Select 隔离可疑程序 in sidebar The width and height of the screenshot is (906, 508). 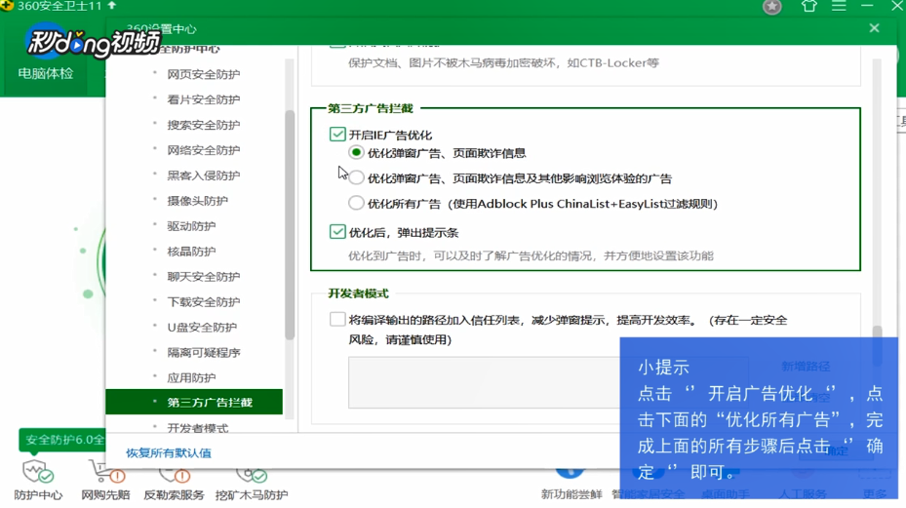click(204, 353)
